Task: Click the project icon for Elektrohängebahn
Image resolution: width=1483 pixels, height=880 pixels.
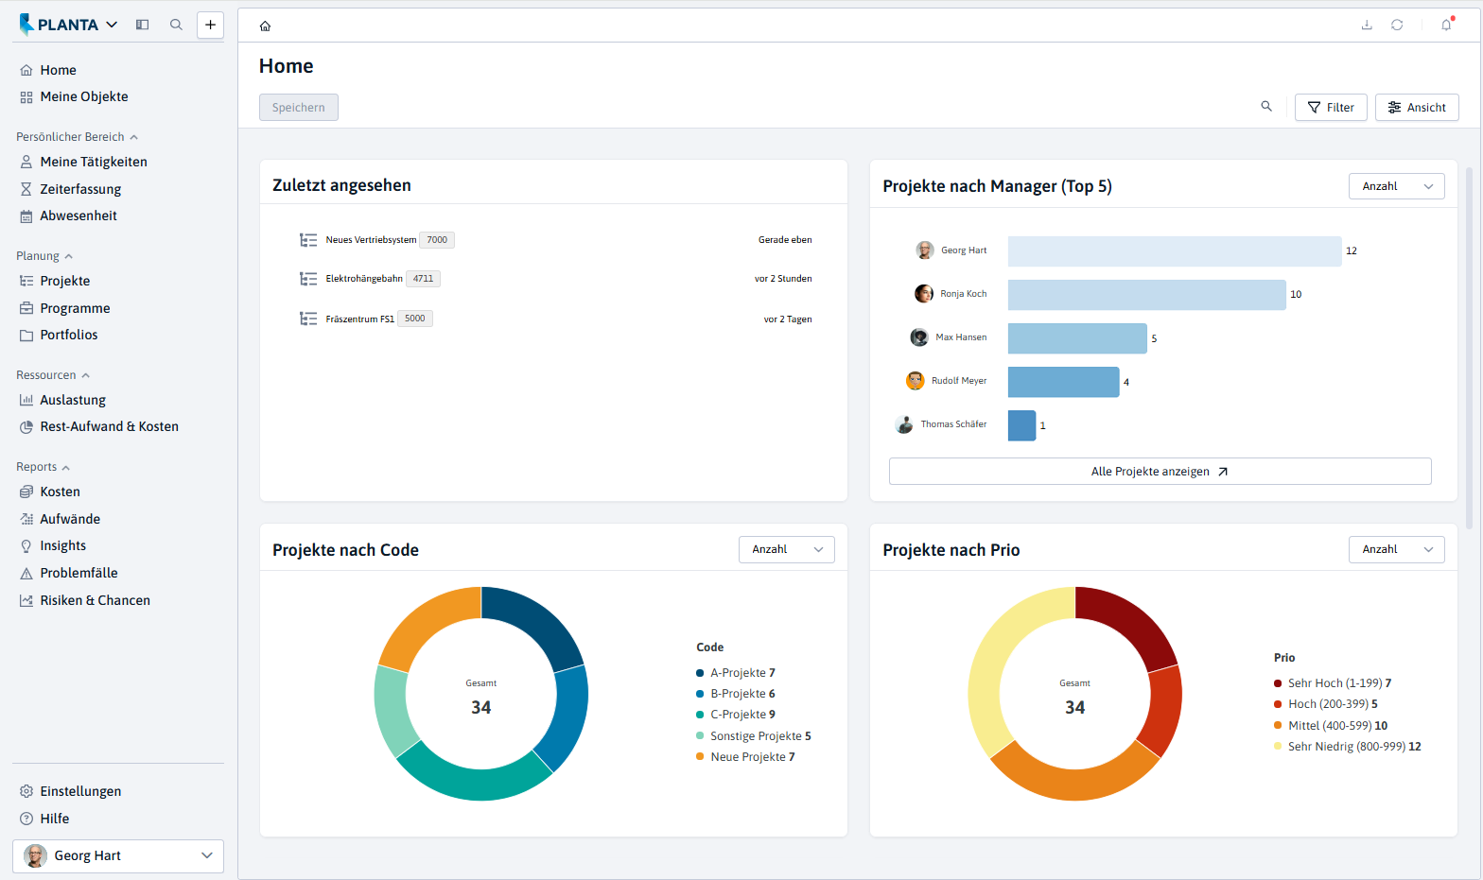Action: click(308, 279)
